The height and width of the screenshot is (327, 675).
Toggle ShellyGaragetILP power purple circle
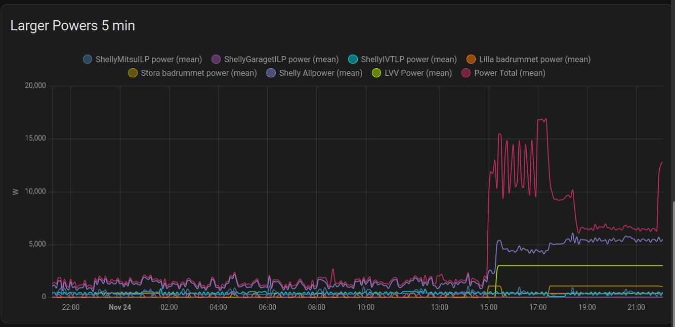[x=217, y=59]
